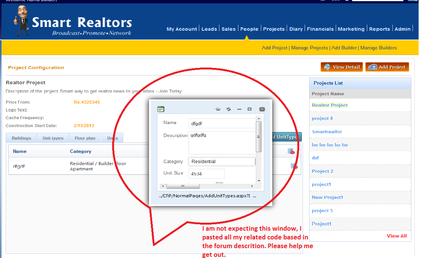Minimize the popup window
438x258 pixels.
point(239,109)
